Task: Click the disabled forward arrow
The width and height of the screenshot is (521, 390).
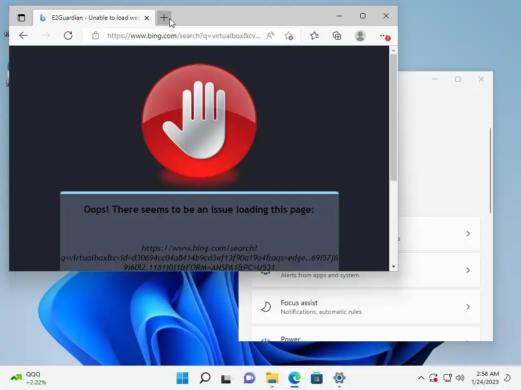Action: [46, 36]
